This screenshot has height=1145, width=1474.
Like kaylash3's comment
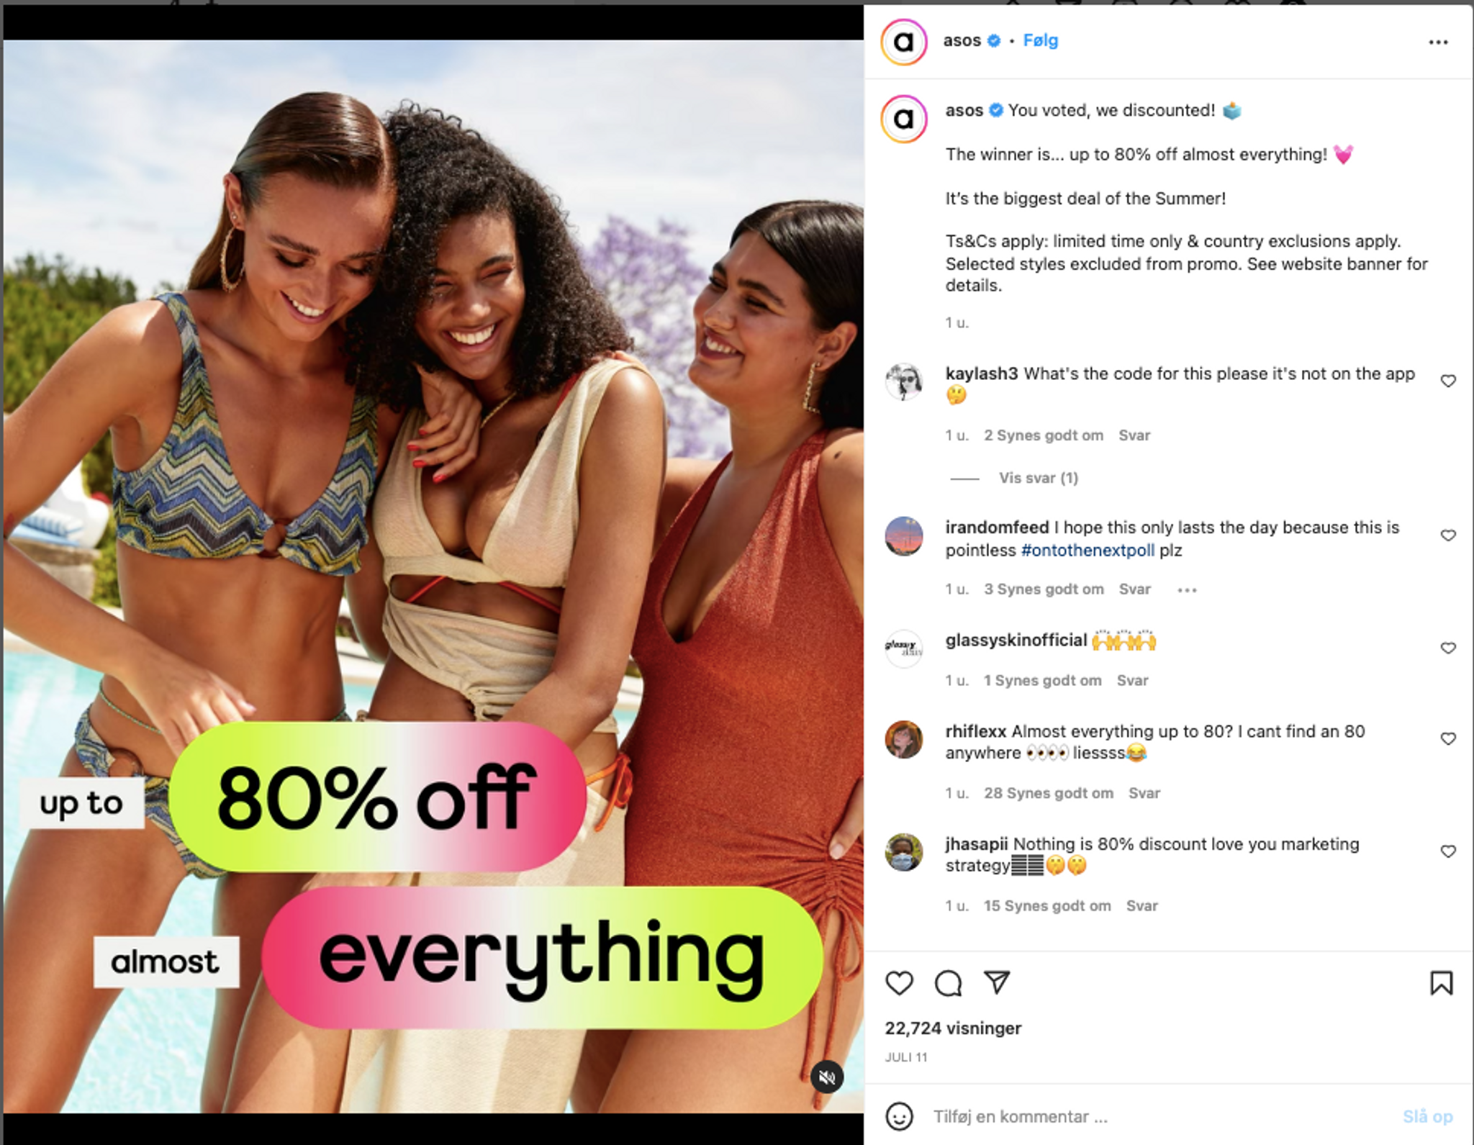1448,381
